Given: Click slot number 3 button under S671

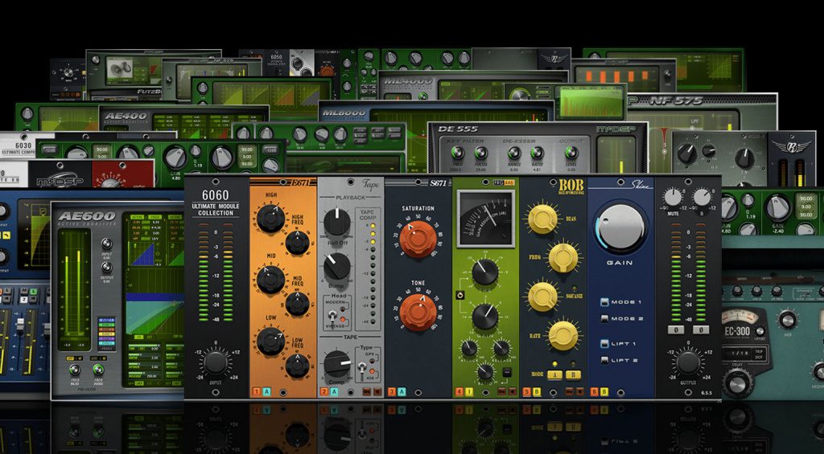Looking at the screenshot, I should [392, 391].
